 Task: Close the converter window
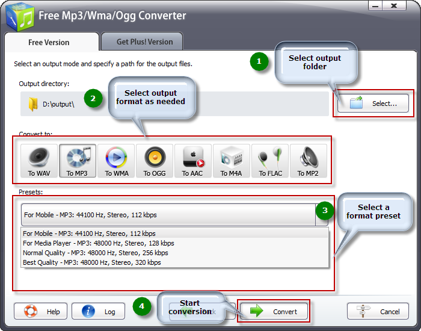(394, 5)
